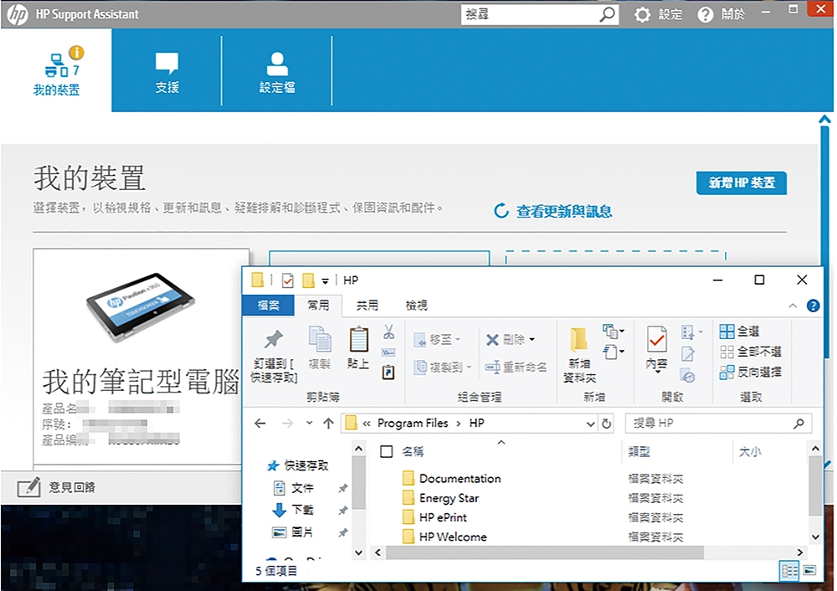Choose Invert selection (反向選擇) in the ribbon

point(750,373)
